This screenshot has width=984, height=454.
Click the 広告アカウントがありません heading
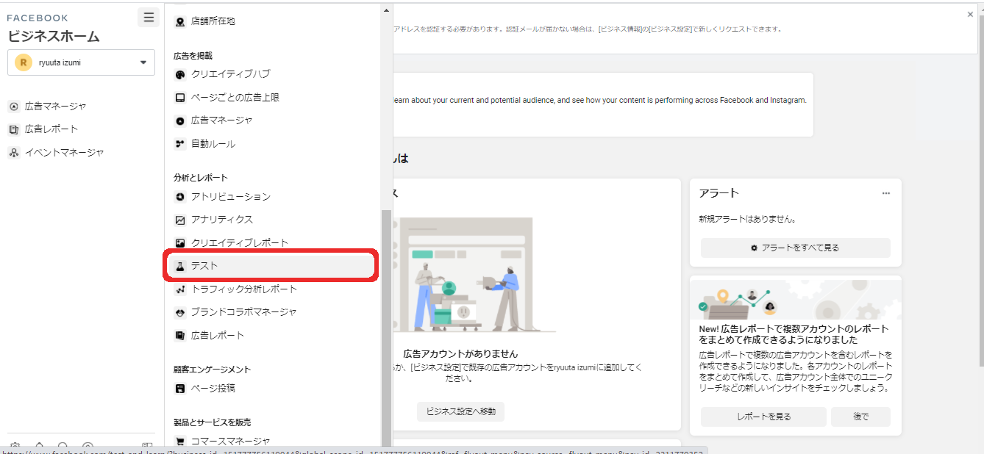click(x=460, y=353)
